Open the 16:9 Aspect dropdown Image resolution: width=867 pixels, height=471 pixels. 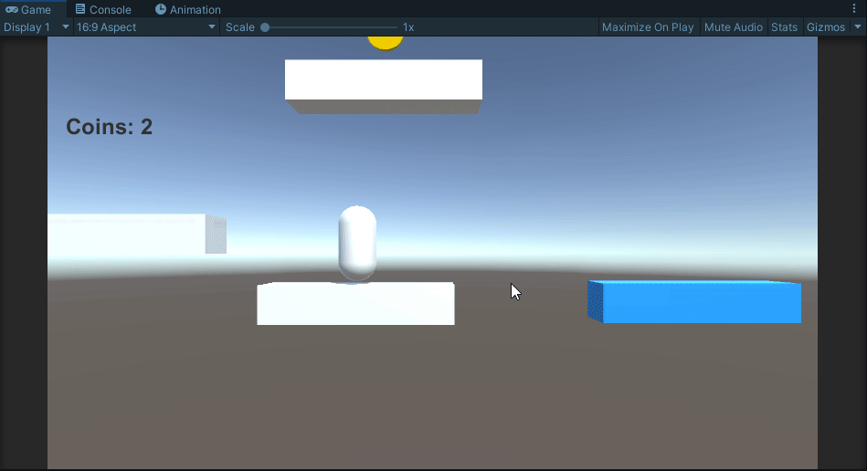tap(146, 27)
